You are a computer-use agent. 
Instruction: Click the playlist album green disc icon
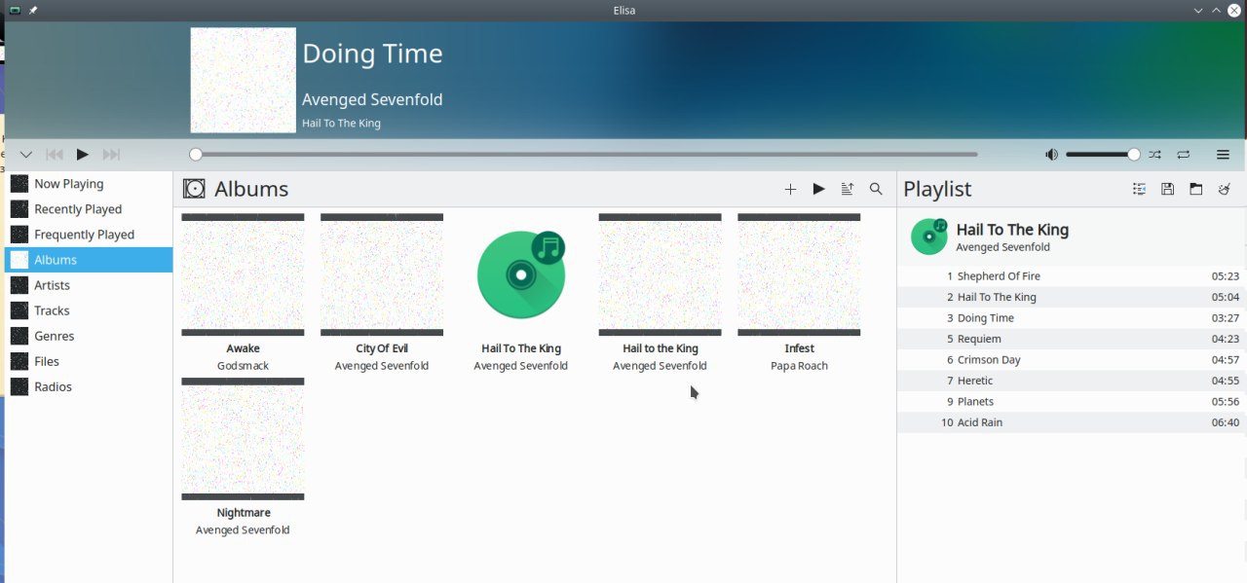coord(928,237)
